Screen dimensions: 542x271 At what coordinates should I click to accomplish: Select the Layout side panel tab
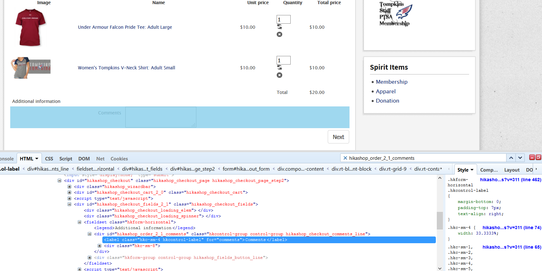point(512,170)
